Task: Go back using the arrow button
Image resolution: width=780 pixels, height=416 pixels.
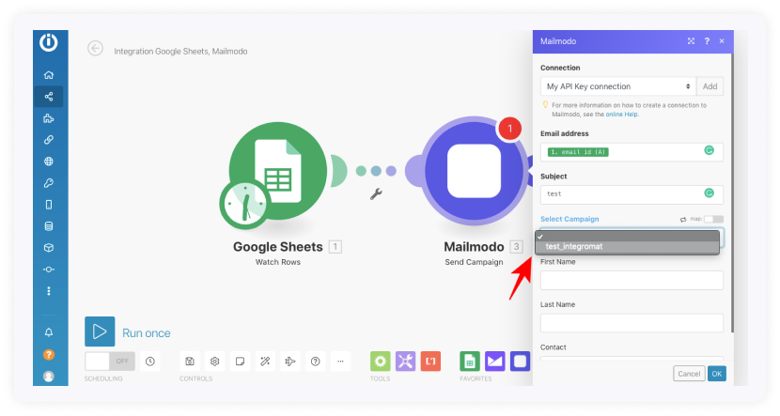Action: 95,48
